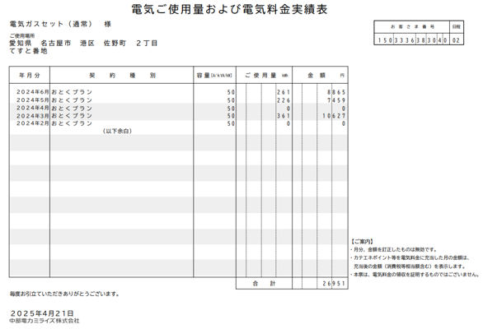Viewport: 483px width, 329px height.
Task: Click おとくプラン in the 2024年3月 row
Action: click(x=72, y=116)
